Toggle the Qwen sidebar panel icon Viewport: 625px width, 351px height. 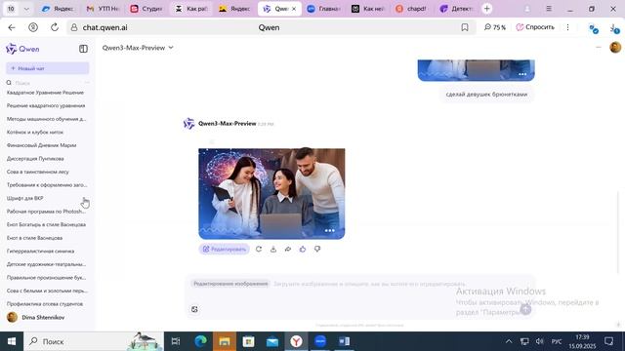click(x=83, y=49)
